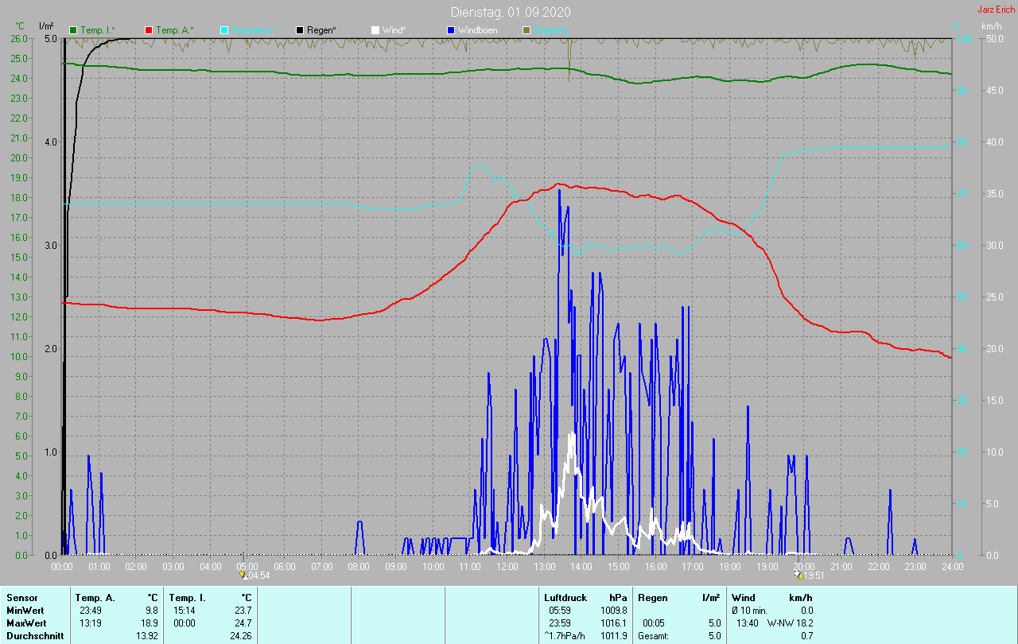Click the green Temp. I. legend square
Screen dimensions: 1018x644
point(74,30)
